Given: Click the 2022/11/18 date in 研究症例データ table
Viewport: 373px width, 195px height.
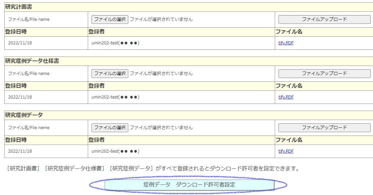Looking at the screenshot, I should click(20, 151).
